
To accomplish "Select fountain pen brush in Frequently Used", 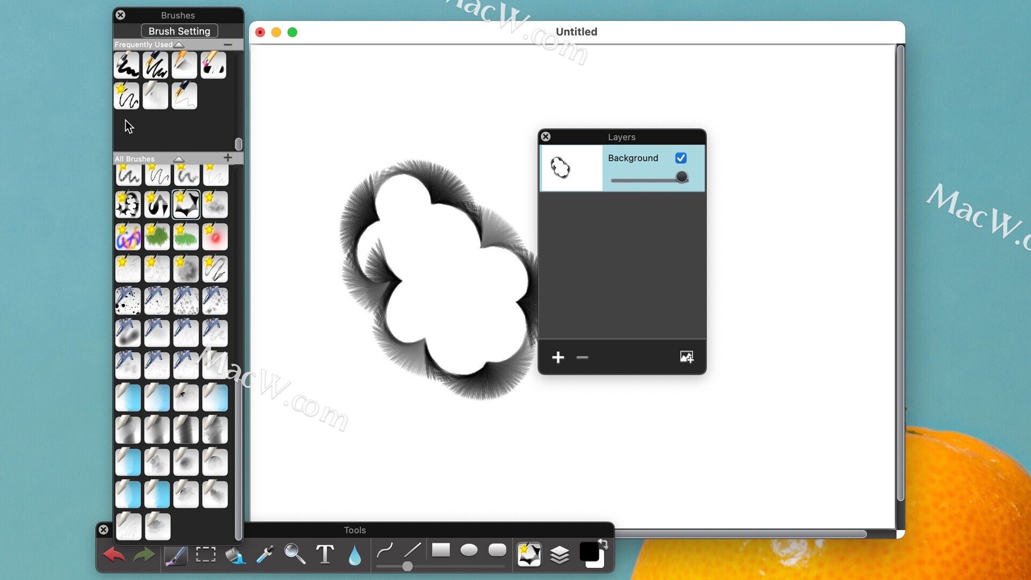I will click(156, 65).
